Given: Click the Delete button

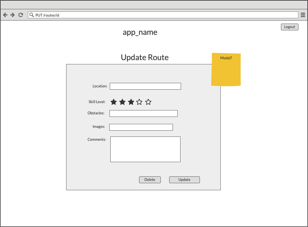Looking at the screenshot, I should (150, 180).
